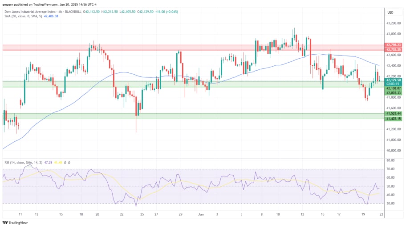The image size is (406, 228).
Task: Click the green 42,108.07 price label
Action: click(394, 88)
